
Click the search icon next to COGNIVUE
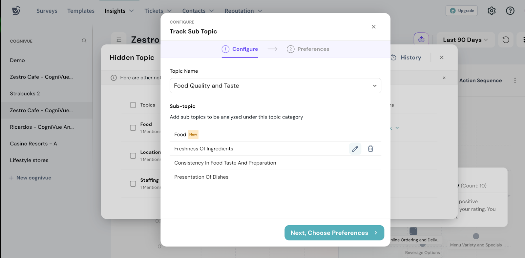[84, 41]
